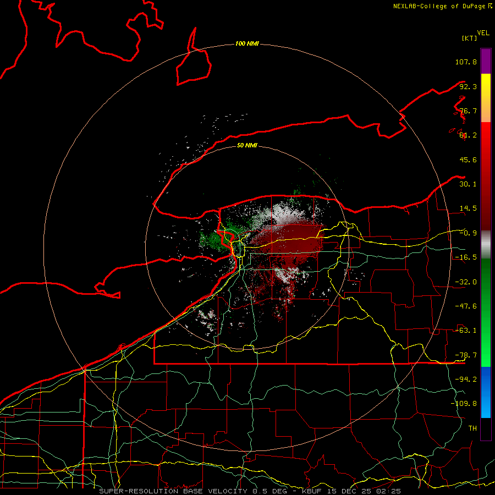Click the TH legend label
The width and height of the screenshot is (495, 495).
click(472, 428)
